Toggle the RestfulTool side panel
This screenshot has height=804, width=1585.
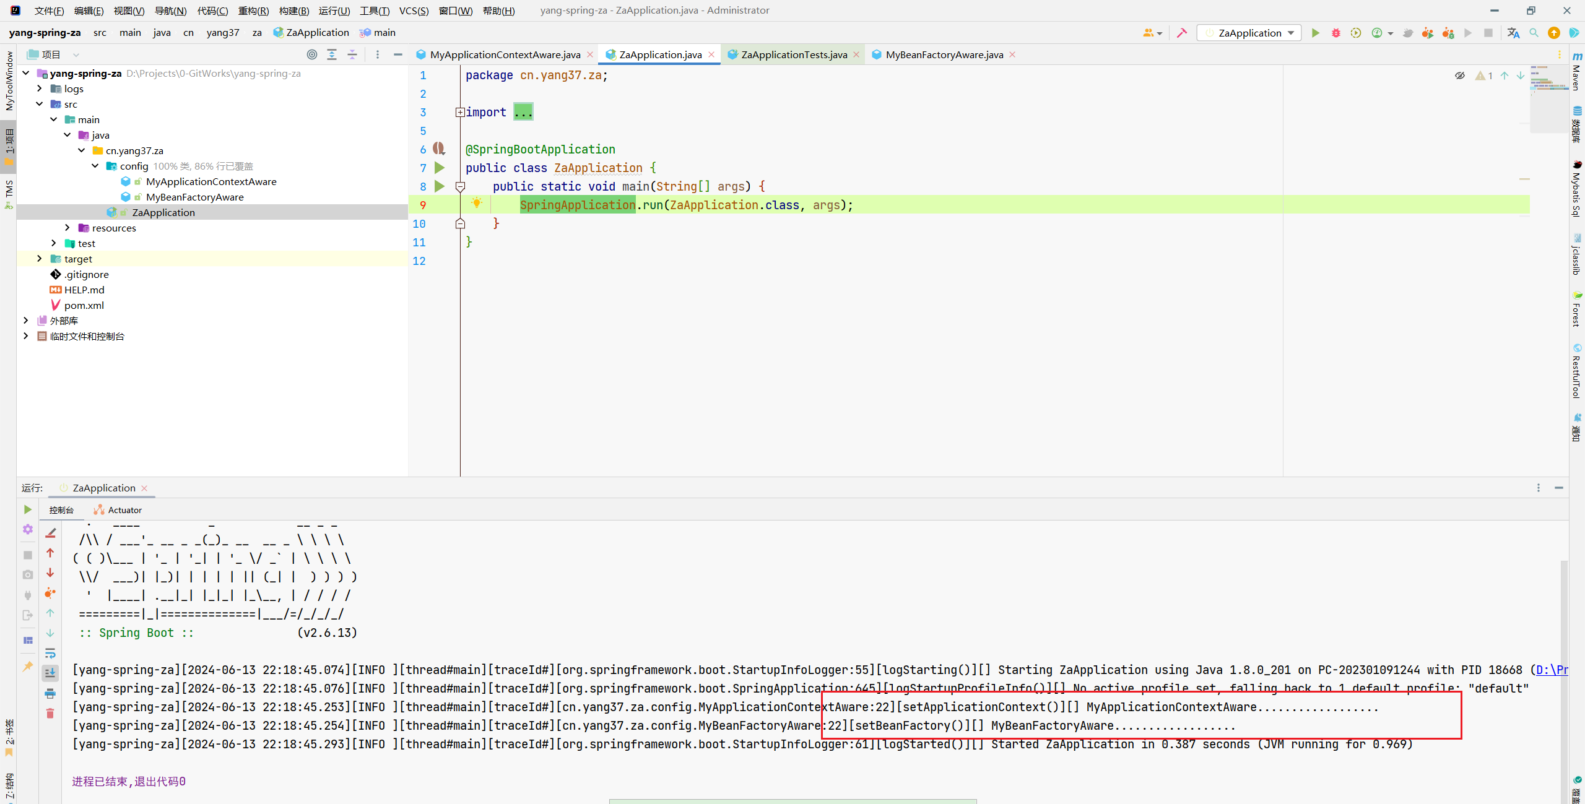click(1576, 371)
